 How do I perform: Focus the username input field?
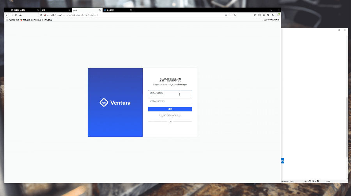170,94
